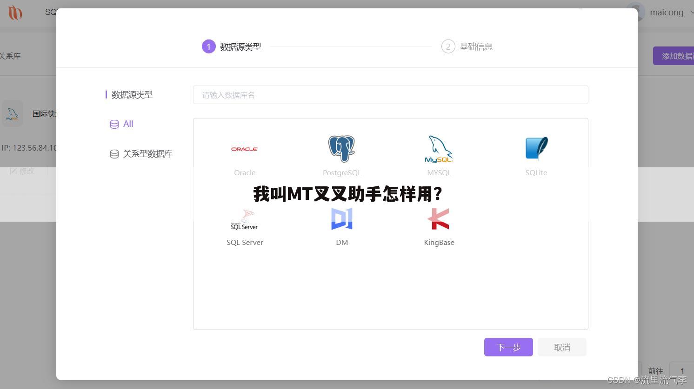Pick the MySQL dolphin icon
The height and width of the screenshot is (389, 694).
point(439,149)
